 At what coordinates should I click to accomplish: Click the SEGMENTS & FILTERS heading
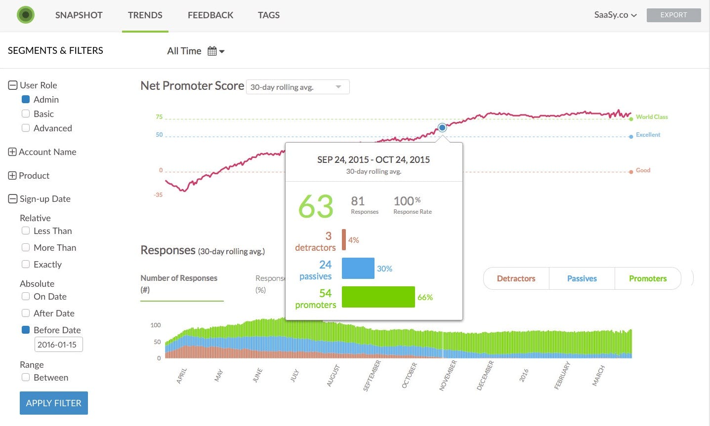click(55, 50)
